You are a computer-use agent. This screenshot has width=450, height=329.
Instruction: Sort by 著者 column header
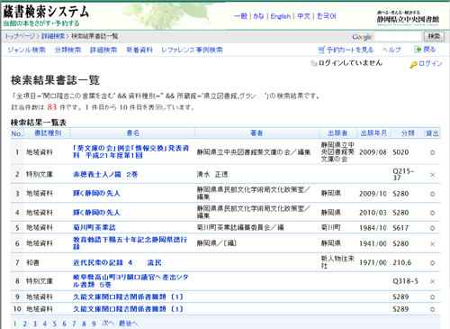(256, 133)
